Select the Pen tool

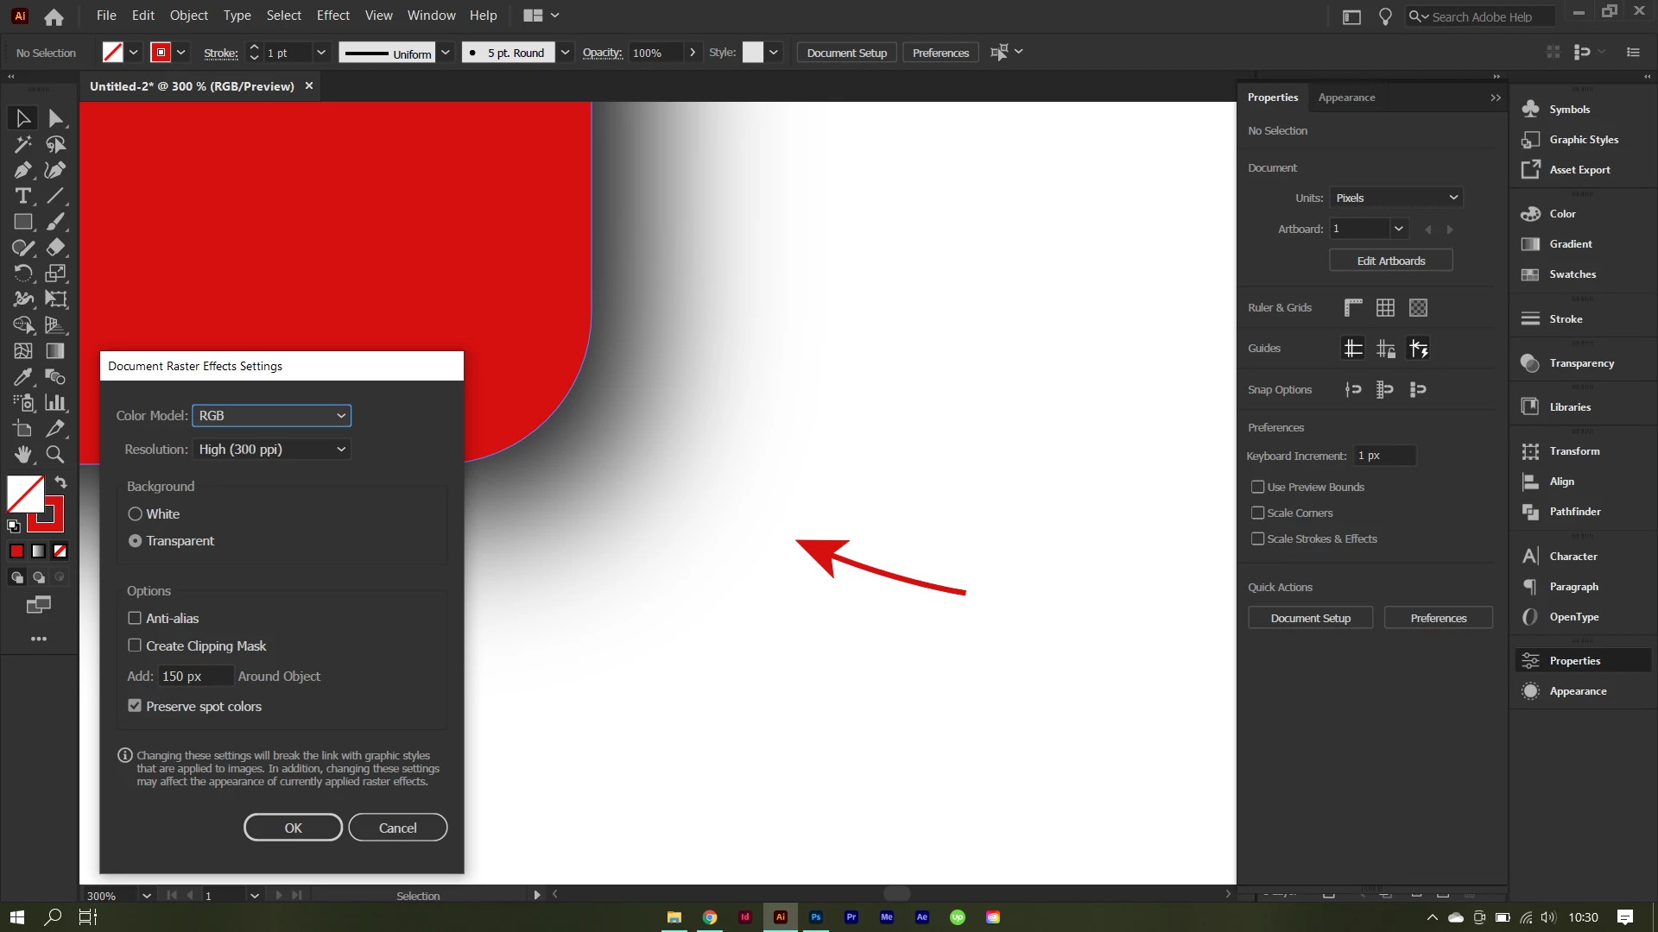[x=22, y=170]
